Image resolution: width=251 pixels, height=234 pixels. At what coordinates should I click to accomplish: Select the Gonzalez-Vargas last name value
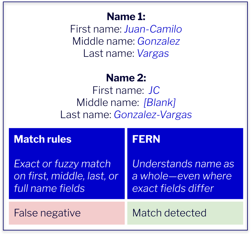click(x=153, y=115)
